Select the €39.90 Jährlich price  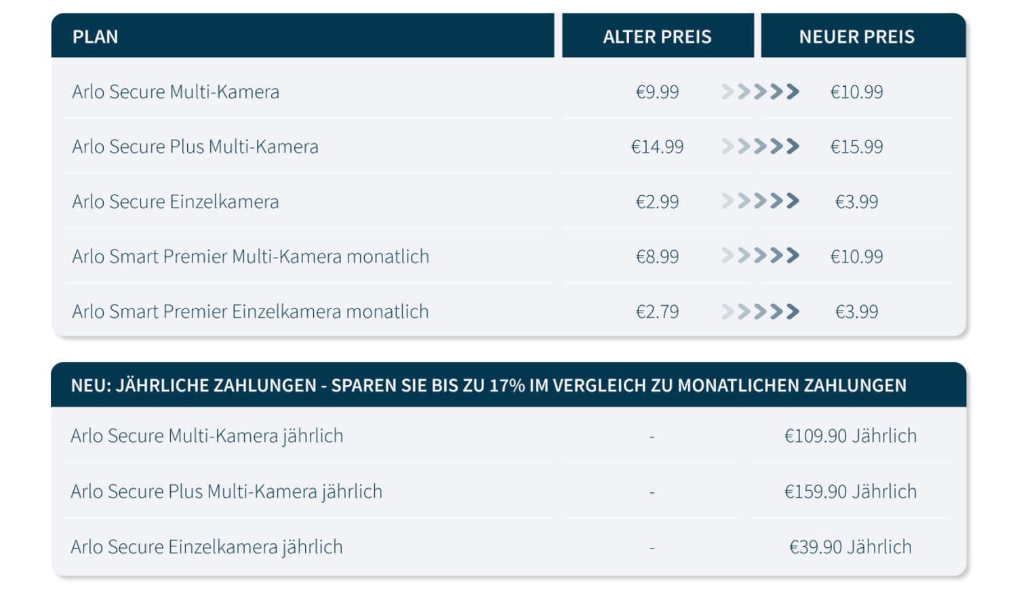(850, 547)
